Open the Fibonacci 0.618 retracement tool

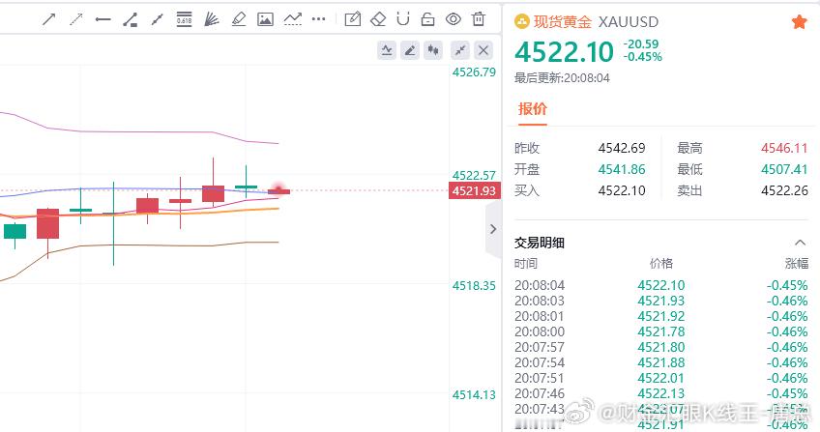coord(184,19)
